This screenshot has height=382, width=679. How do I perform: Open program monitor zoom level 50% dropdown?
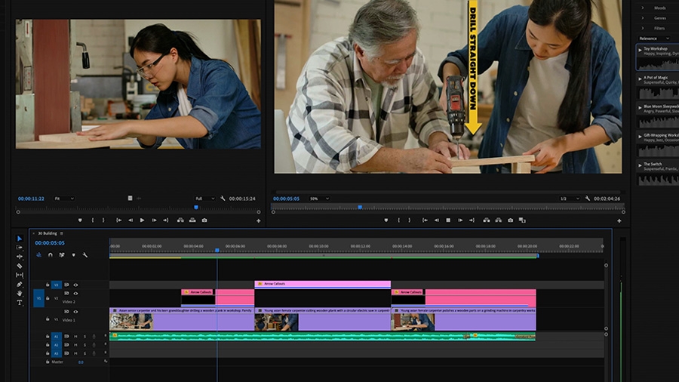(319, 199)
